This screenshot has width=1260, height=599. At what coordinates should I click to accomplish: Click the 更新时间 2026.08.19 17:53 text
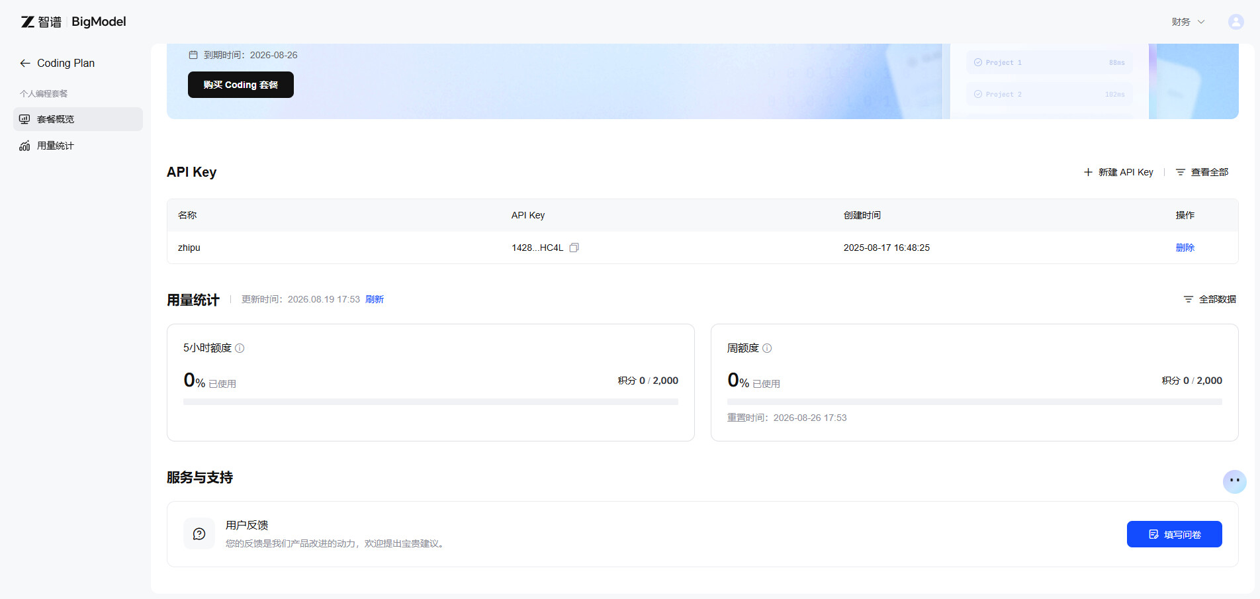300,299
